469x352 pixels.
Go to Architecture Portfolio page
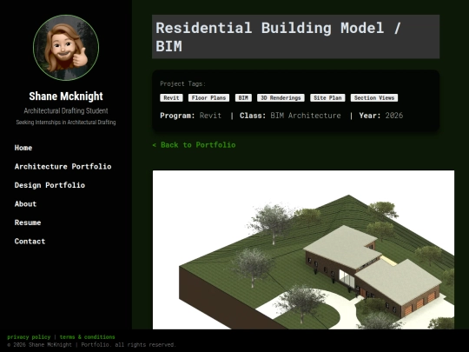(63, 166)
